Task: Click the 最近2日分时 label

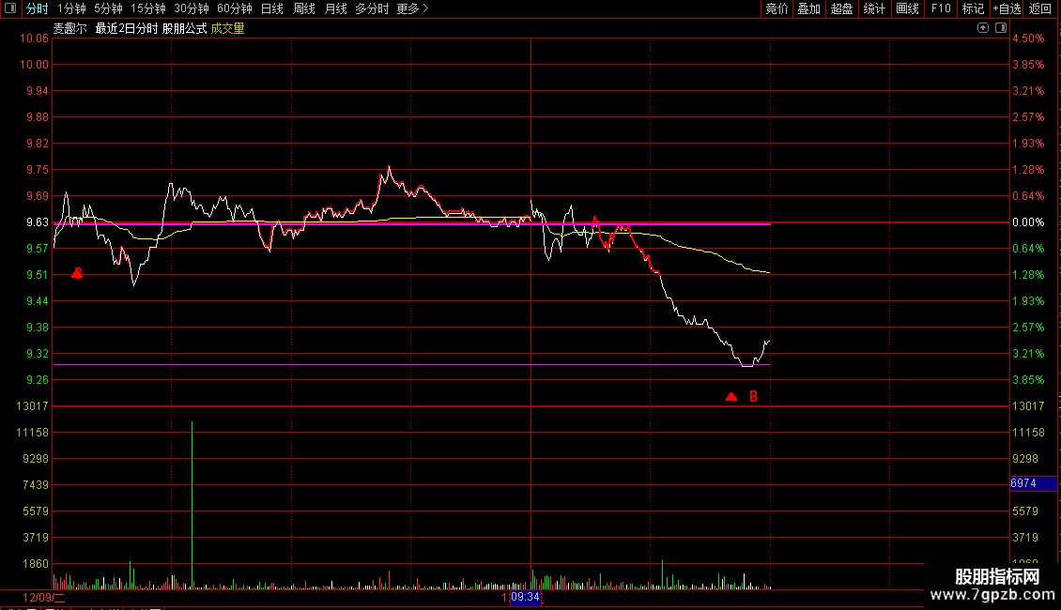Action: coord(127,28)
